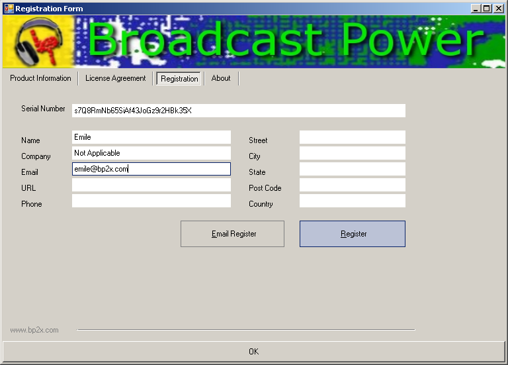The height and width of the screenshot is (365, 508).
Task: Minimize the Registration Form window
Action: [x=476, y=9]
